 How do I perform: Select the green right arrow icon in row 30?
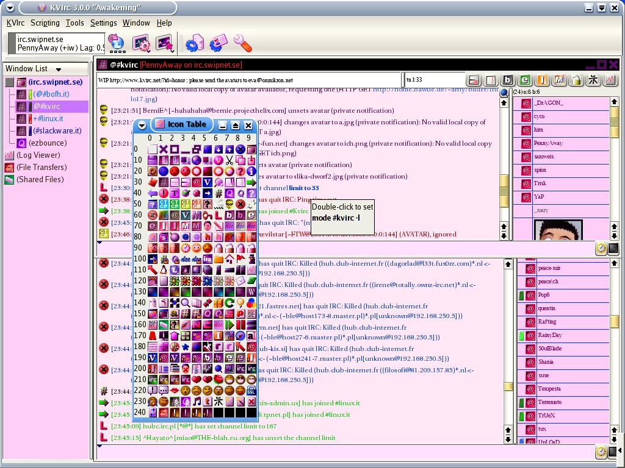pos(251,182)
